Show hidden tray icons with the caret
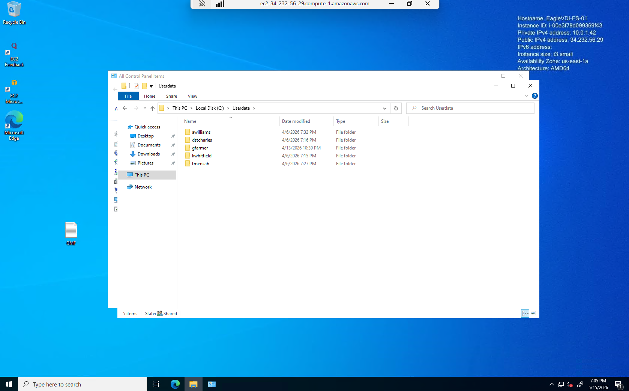 (x=551, y=384)
